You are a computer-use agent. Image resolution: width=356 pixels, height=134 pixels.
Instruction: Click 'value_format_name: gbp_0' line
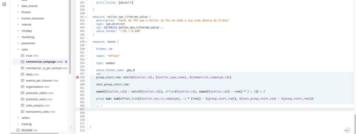115,70
